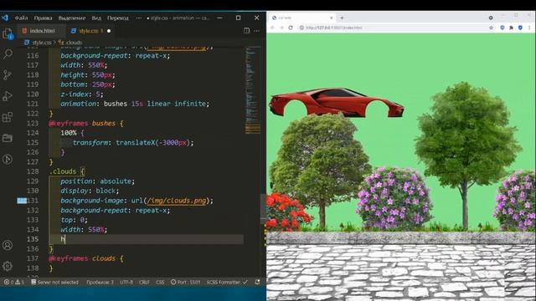Open the folder project manager icon in activity bar
Screen dimensions: 536x301
click(x=8, y=138)
